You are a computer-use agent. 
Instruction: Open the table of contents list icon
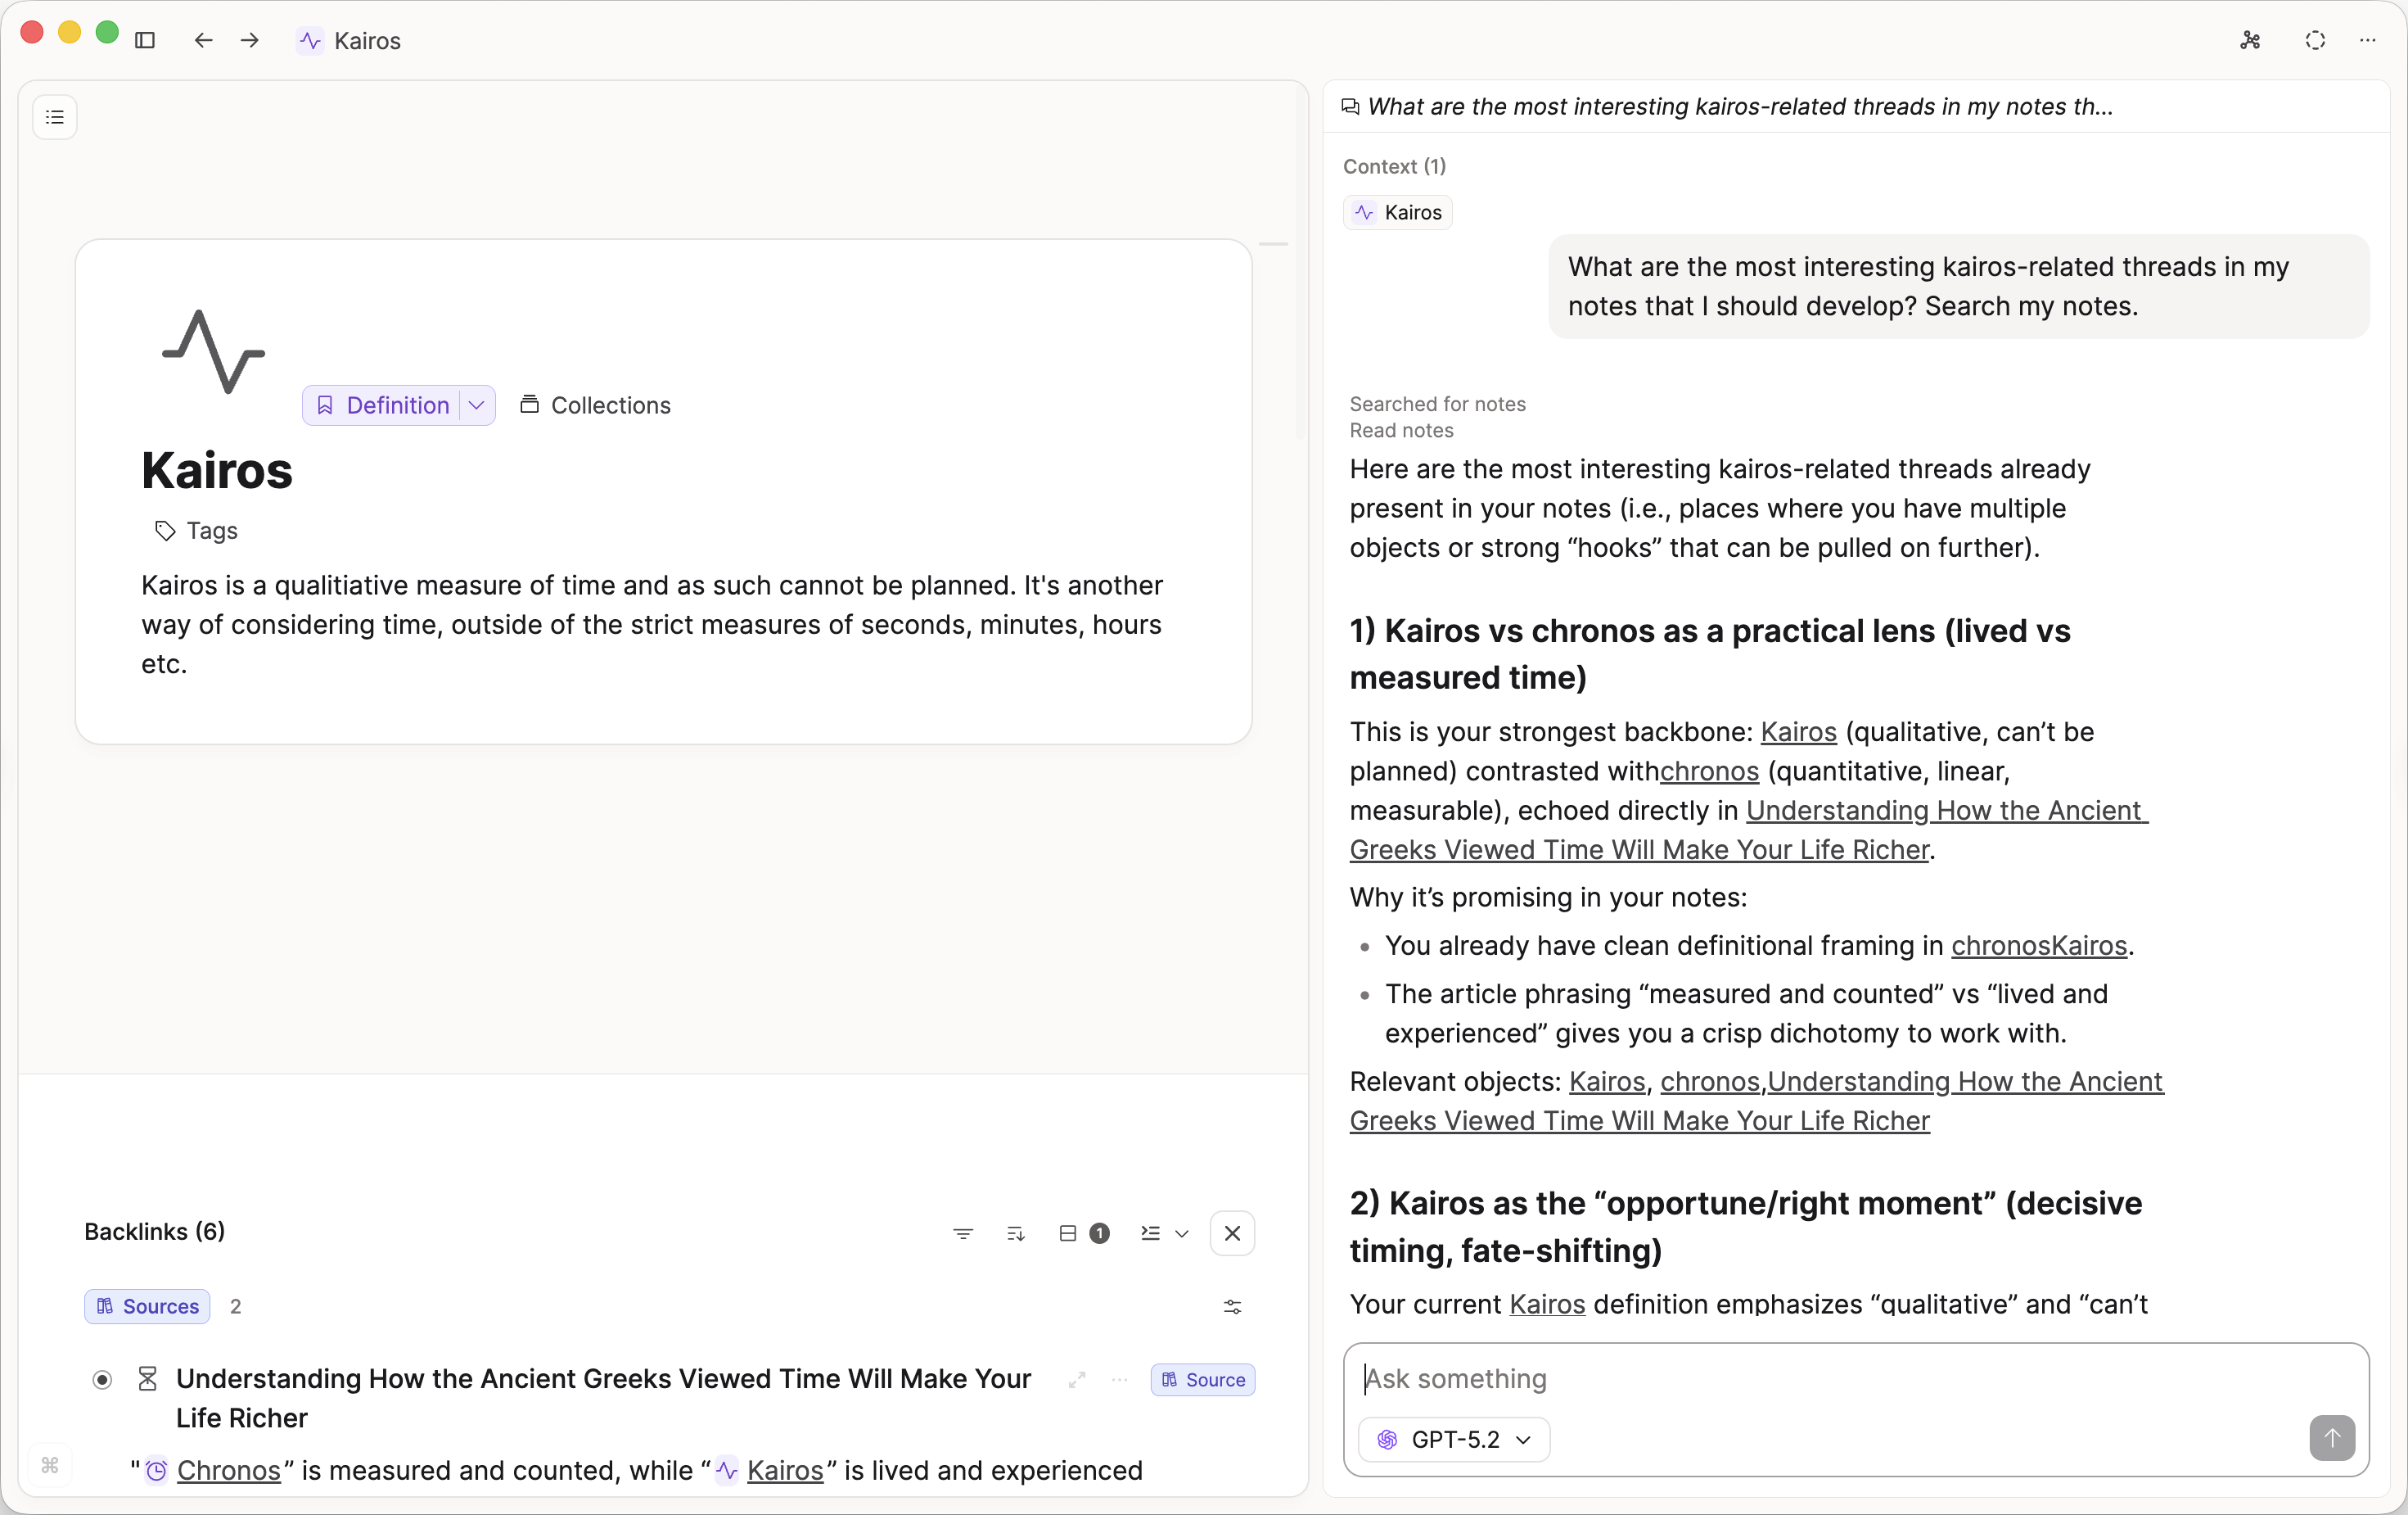pyautogui.click(x=55, y=117)
